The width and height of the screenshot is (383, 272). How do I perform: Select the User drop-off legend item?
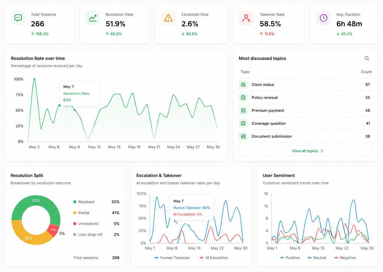pos(96,235)
